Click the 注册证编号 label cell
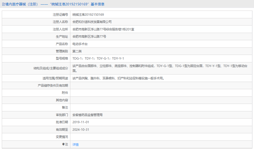This screenshot has width=254, height=149. point(60,15)
